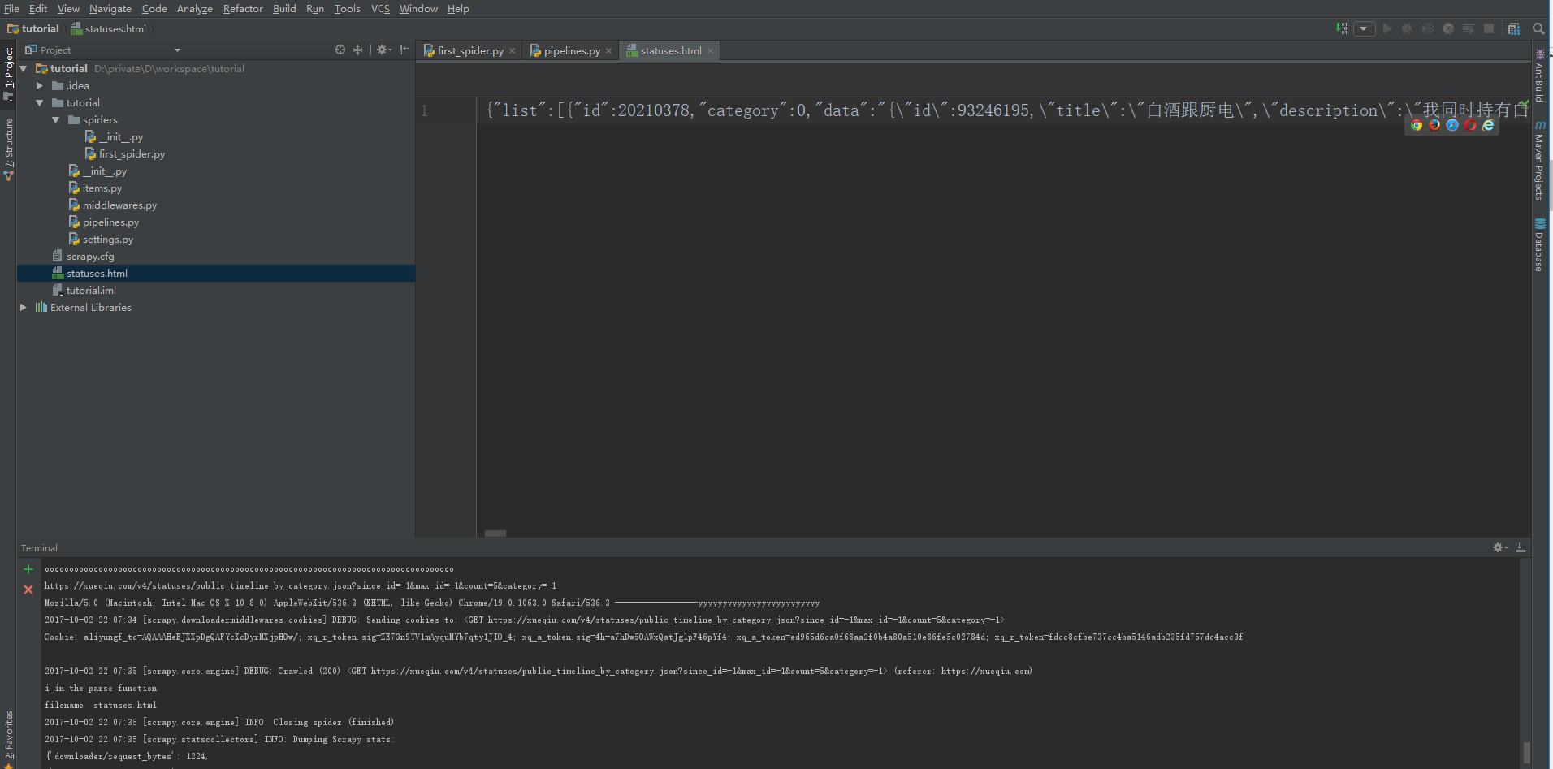Open the Help menu

(x=458, y=9)
